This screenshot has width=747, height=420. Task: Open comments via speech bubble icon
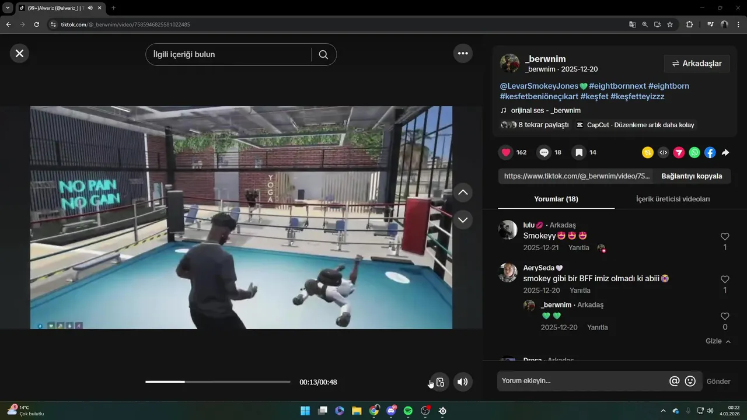544,152
